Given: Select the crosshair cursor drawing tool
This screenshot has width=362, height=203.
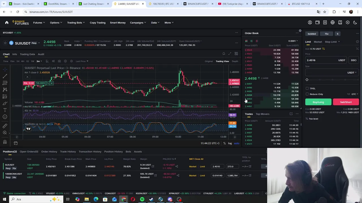Looking at the screenshot, I should click(5, 69).
